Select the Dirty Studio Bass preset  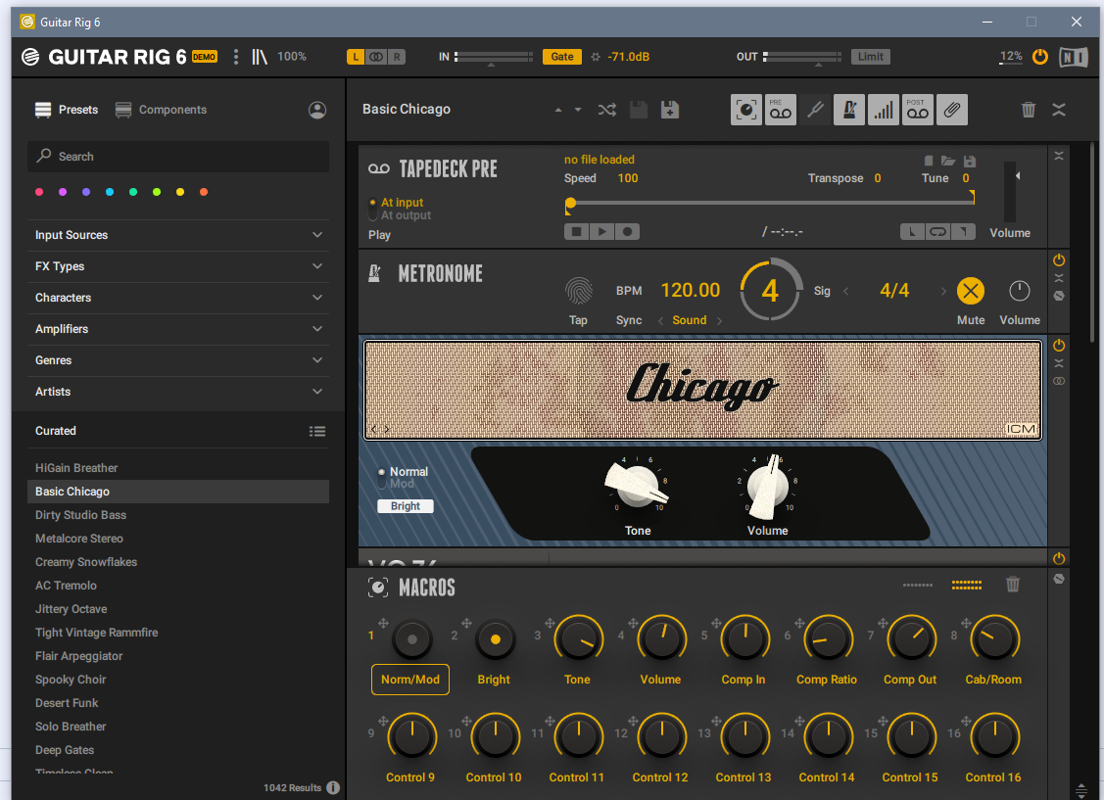[80, 515]
